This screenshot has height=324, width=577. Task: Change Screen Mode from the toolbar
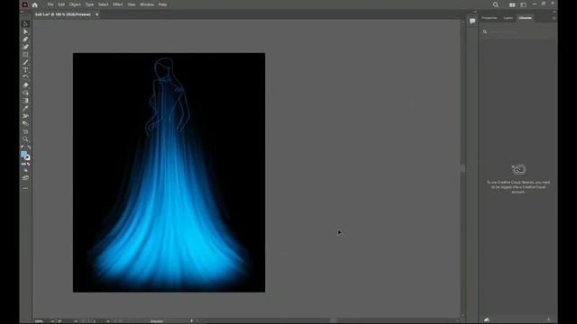point(25,178)
